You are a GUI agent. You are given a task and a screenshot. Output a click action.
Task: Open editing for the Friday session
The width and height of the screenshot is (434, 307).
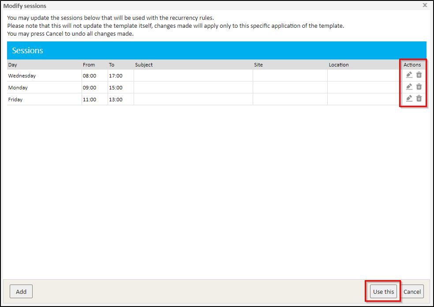coord(409,98)
